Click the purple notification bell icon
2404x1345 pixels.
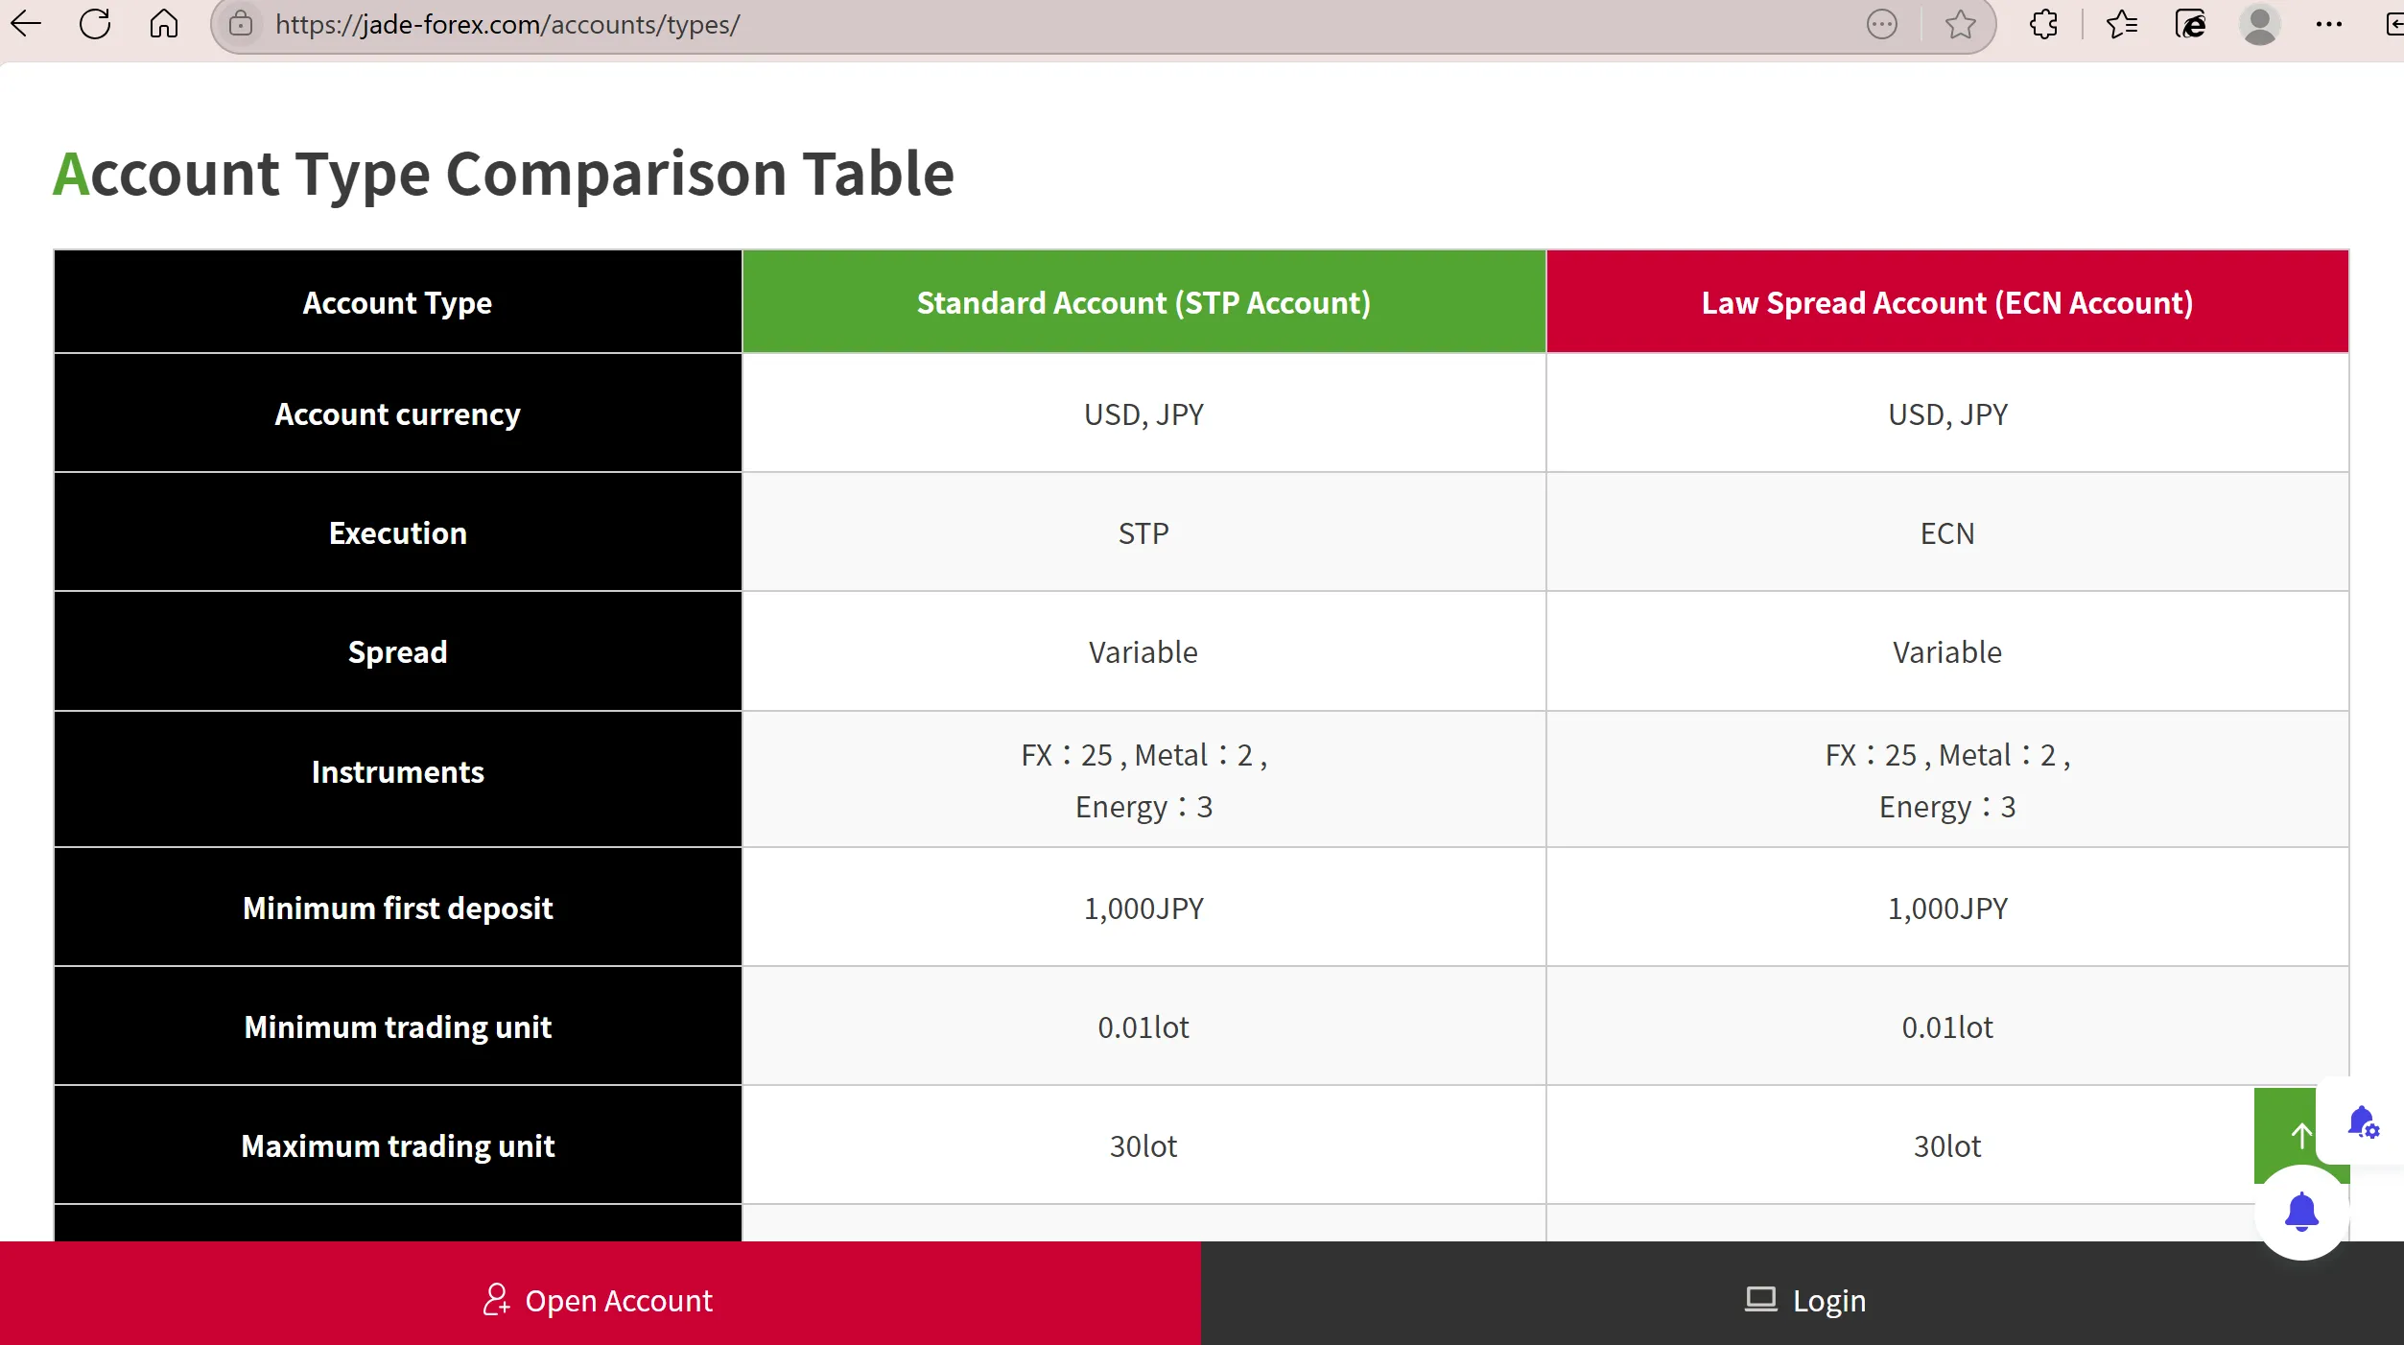click(x=2301, y=1213)
